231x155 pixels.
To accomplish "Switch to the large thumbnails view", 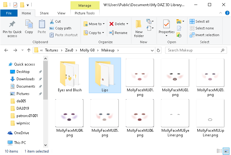I will 226,151.
